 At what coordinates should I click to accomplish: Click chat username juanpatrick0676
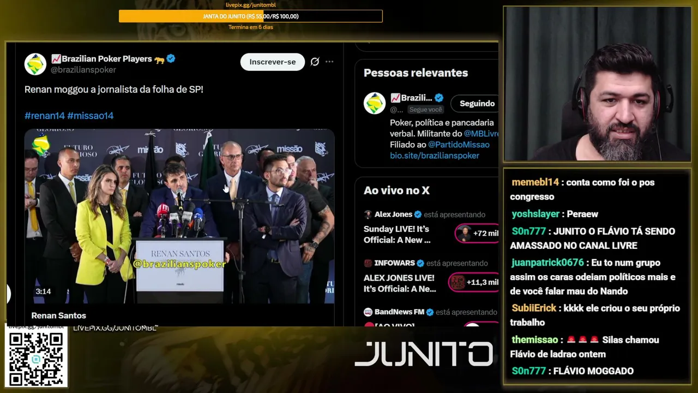tap(548, 263)
